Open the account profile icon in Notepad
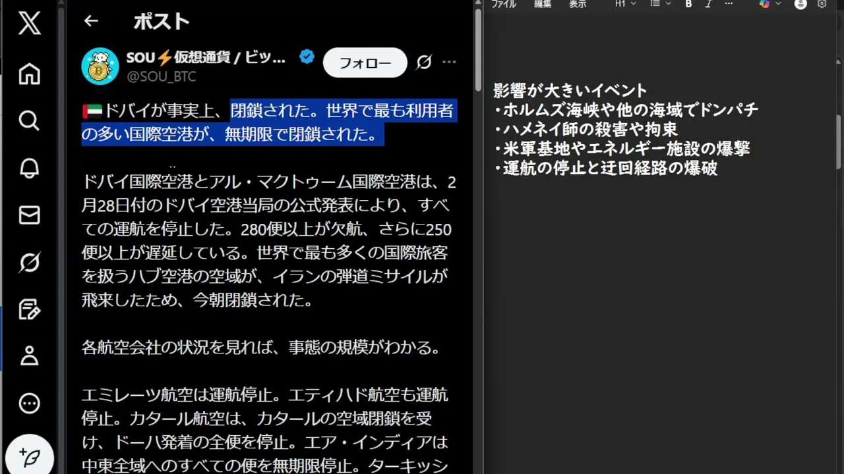 [800, 4]
